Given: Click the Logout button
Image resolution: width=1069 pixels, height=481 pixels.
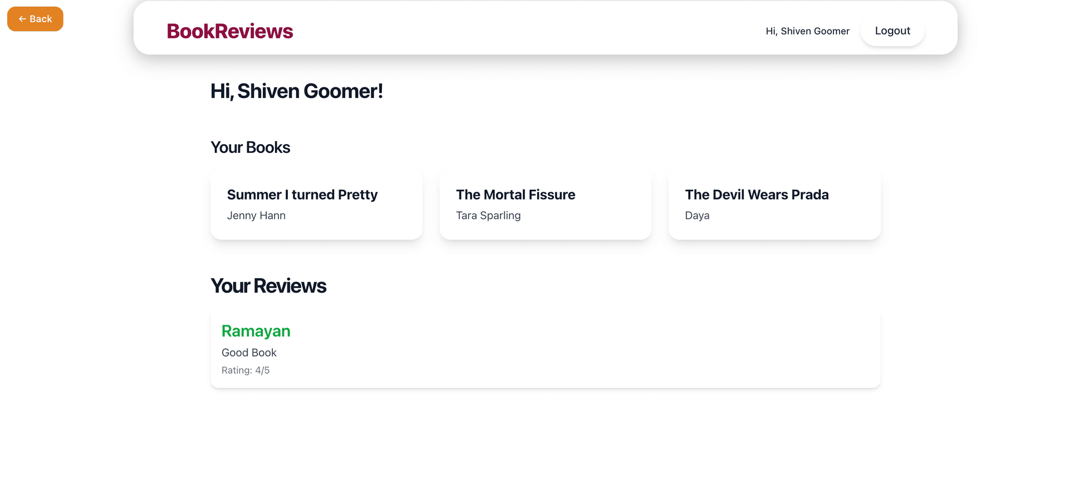Looking at the screenshot, I should tap(892, 31).
